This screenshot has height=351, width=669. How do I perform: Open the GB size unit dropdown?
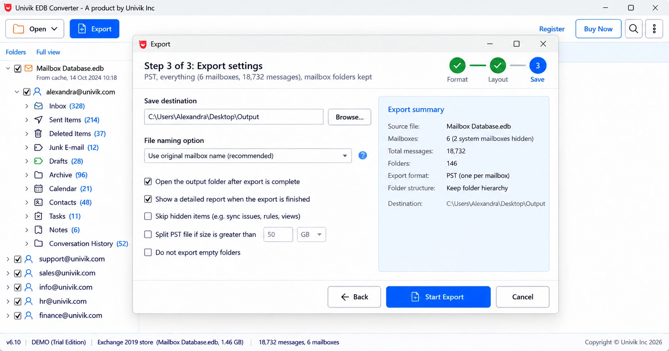[x=312, y=234]
